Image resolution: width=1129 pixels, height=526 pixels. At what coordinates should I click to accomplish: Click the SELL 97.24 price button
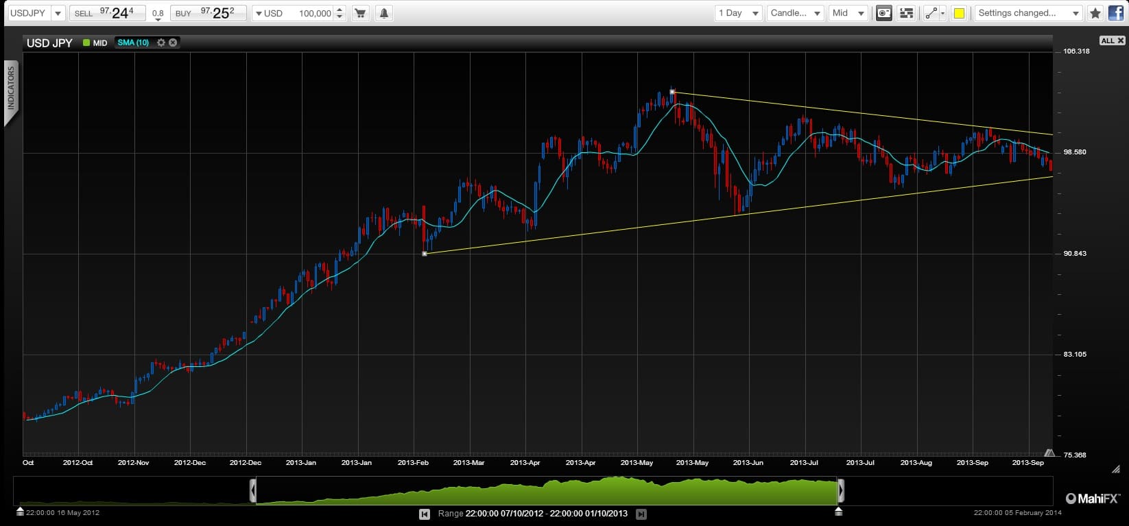(108, 13)
